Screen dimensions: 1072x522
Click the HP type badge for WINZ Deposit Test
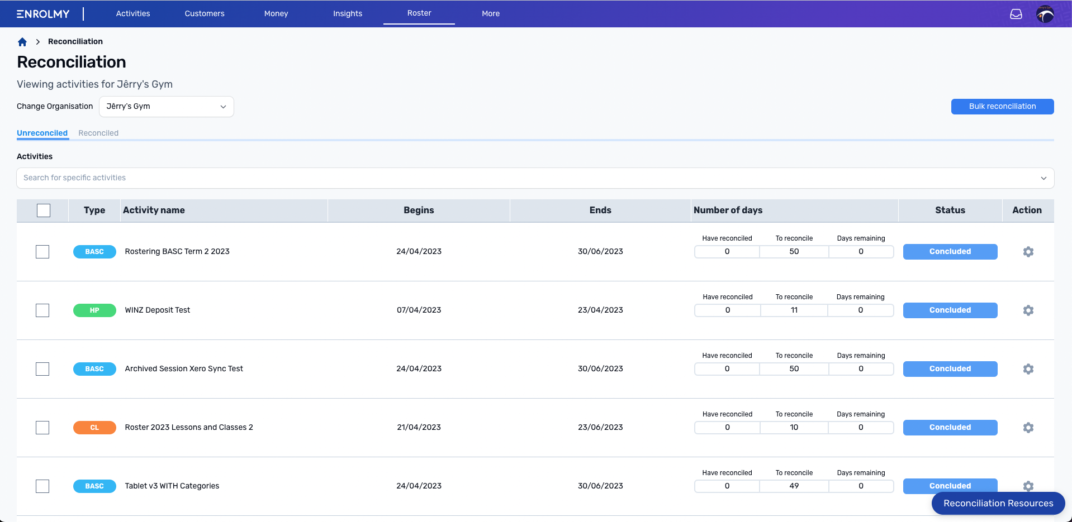point(94,310)
